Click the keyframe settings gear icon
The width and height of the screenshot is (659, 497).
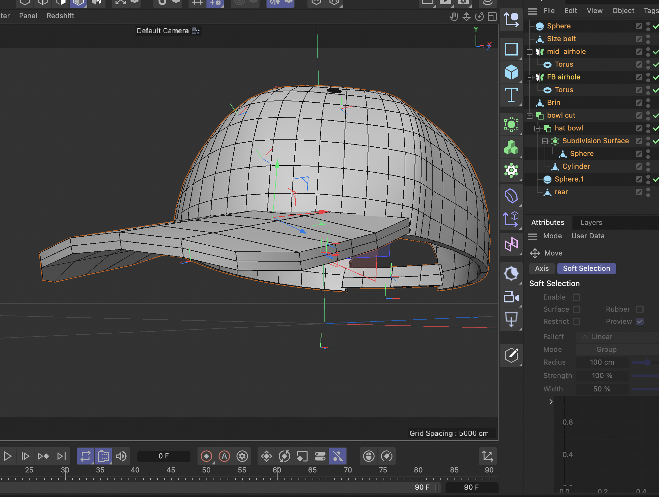click(x=242, y=456)
